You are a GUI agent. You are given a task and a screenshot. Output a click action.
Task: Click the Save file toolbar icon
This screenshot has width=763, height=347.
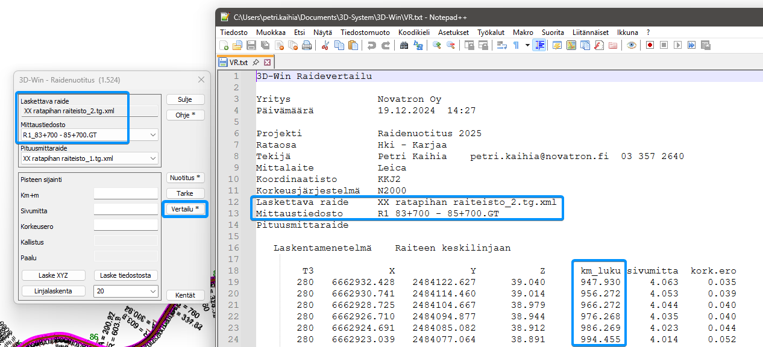[x=251, y=45]
